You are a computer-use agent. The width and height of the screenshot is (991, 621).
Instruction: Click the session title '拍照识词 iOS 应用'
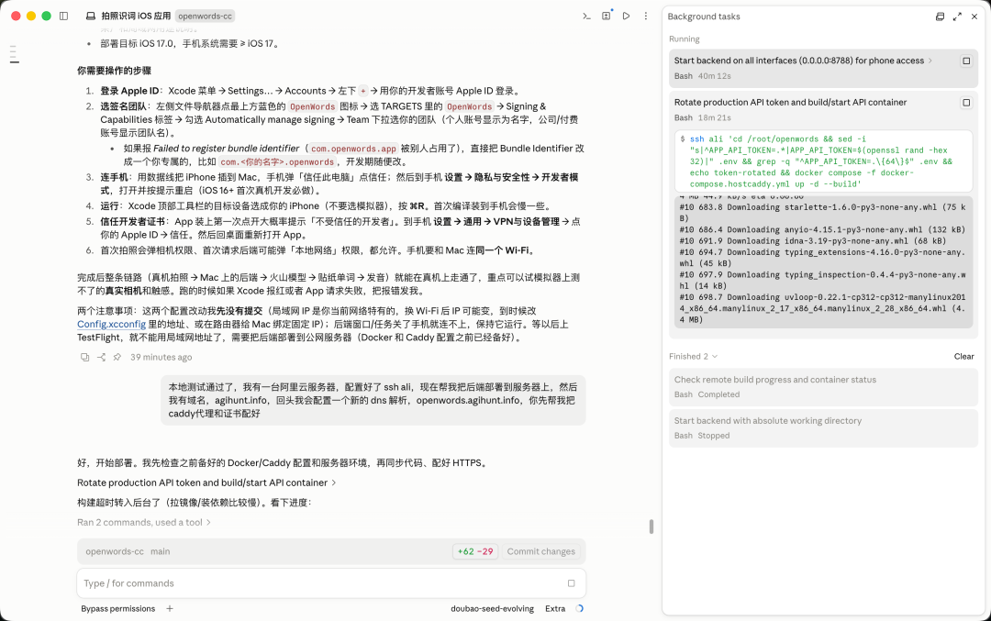[136, 16]
